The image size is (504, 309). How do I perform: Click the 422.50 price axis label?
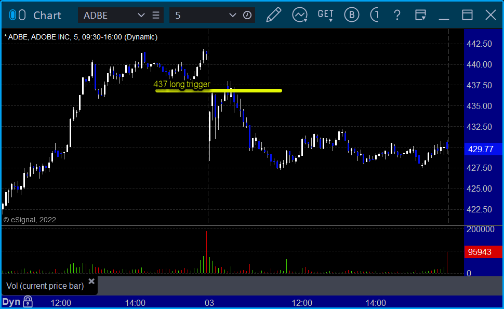479,209
